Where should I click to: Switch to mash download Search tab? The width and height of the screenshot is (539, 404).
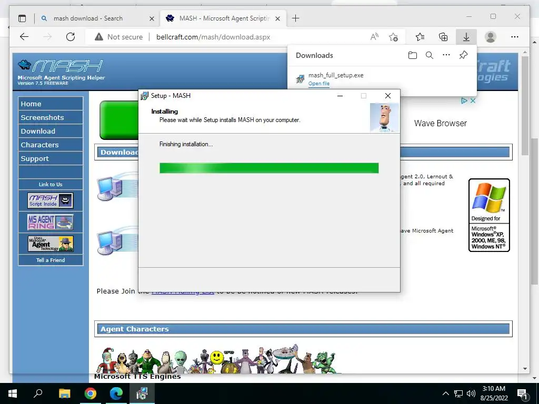98,18
